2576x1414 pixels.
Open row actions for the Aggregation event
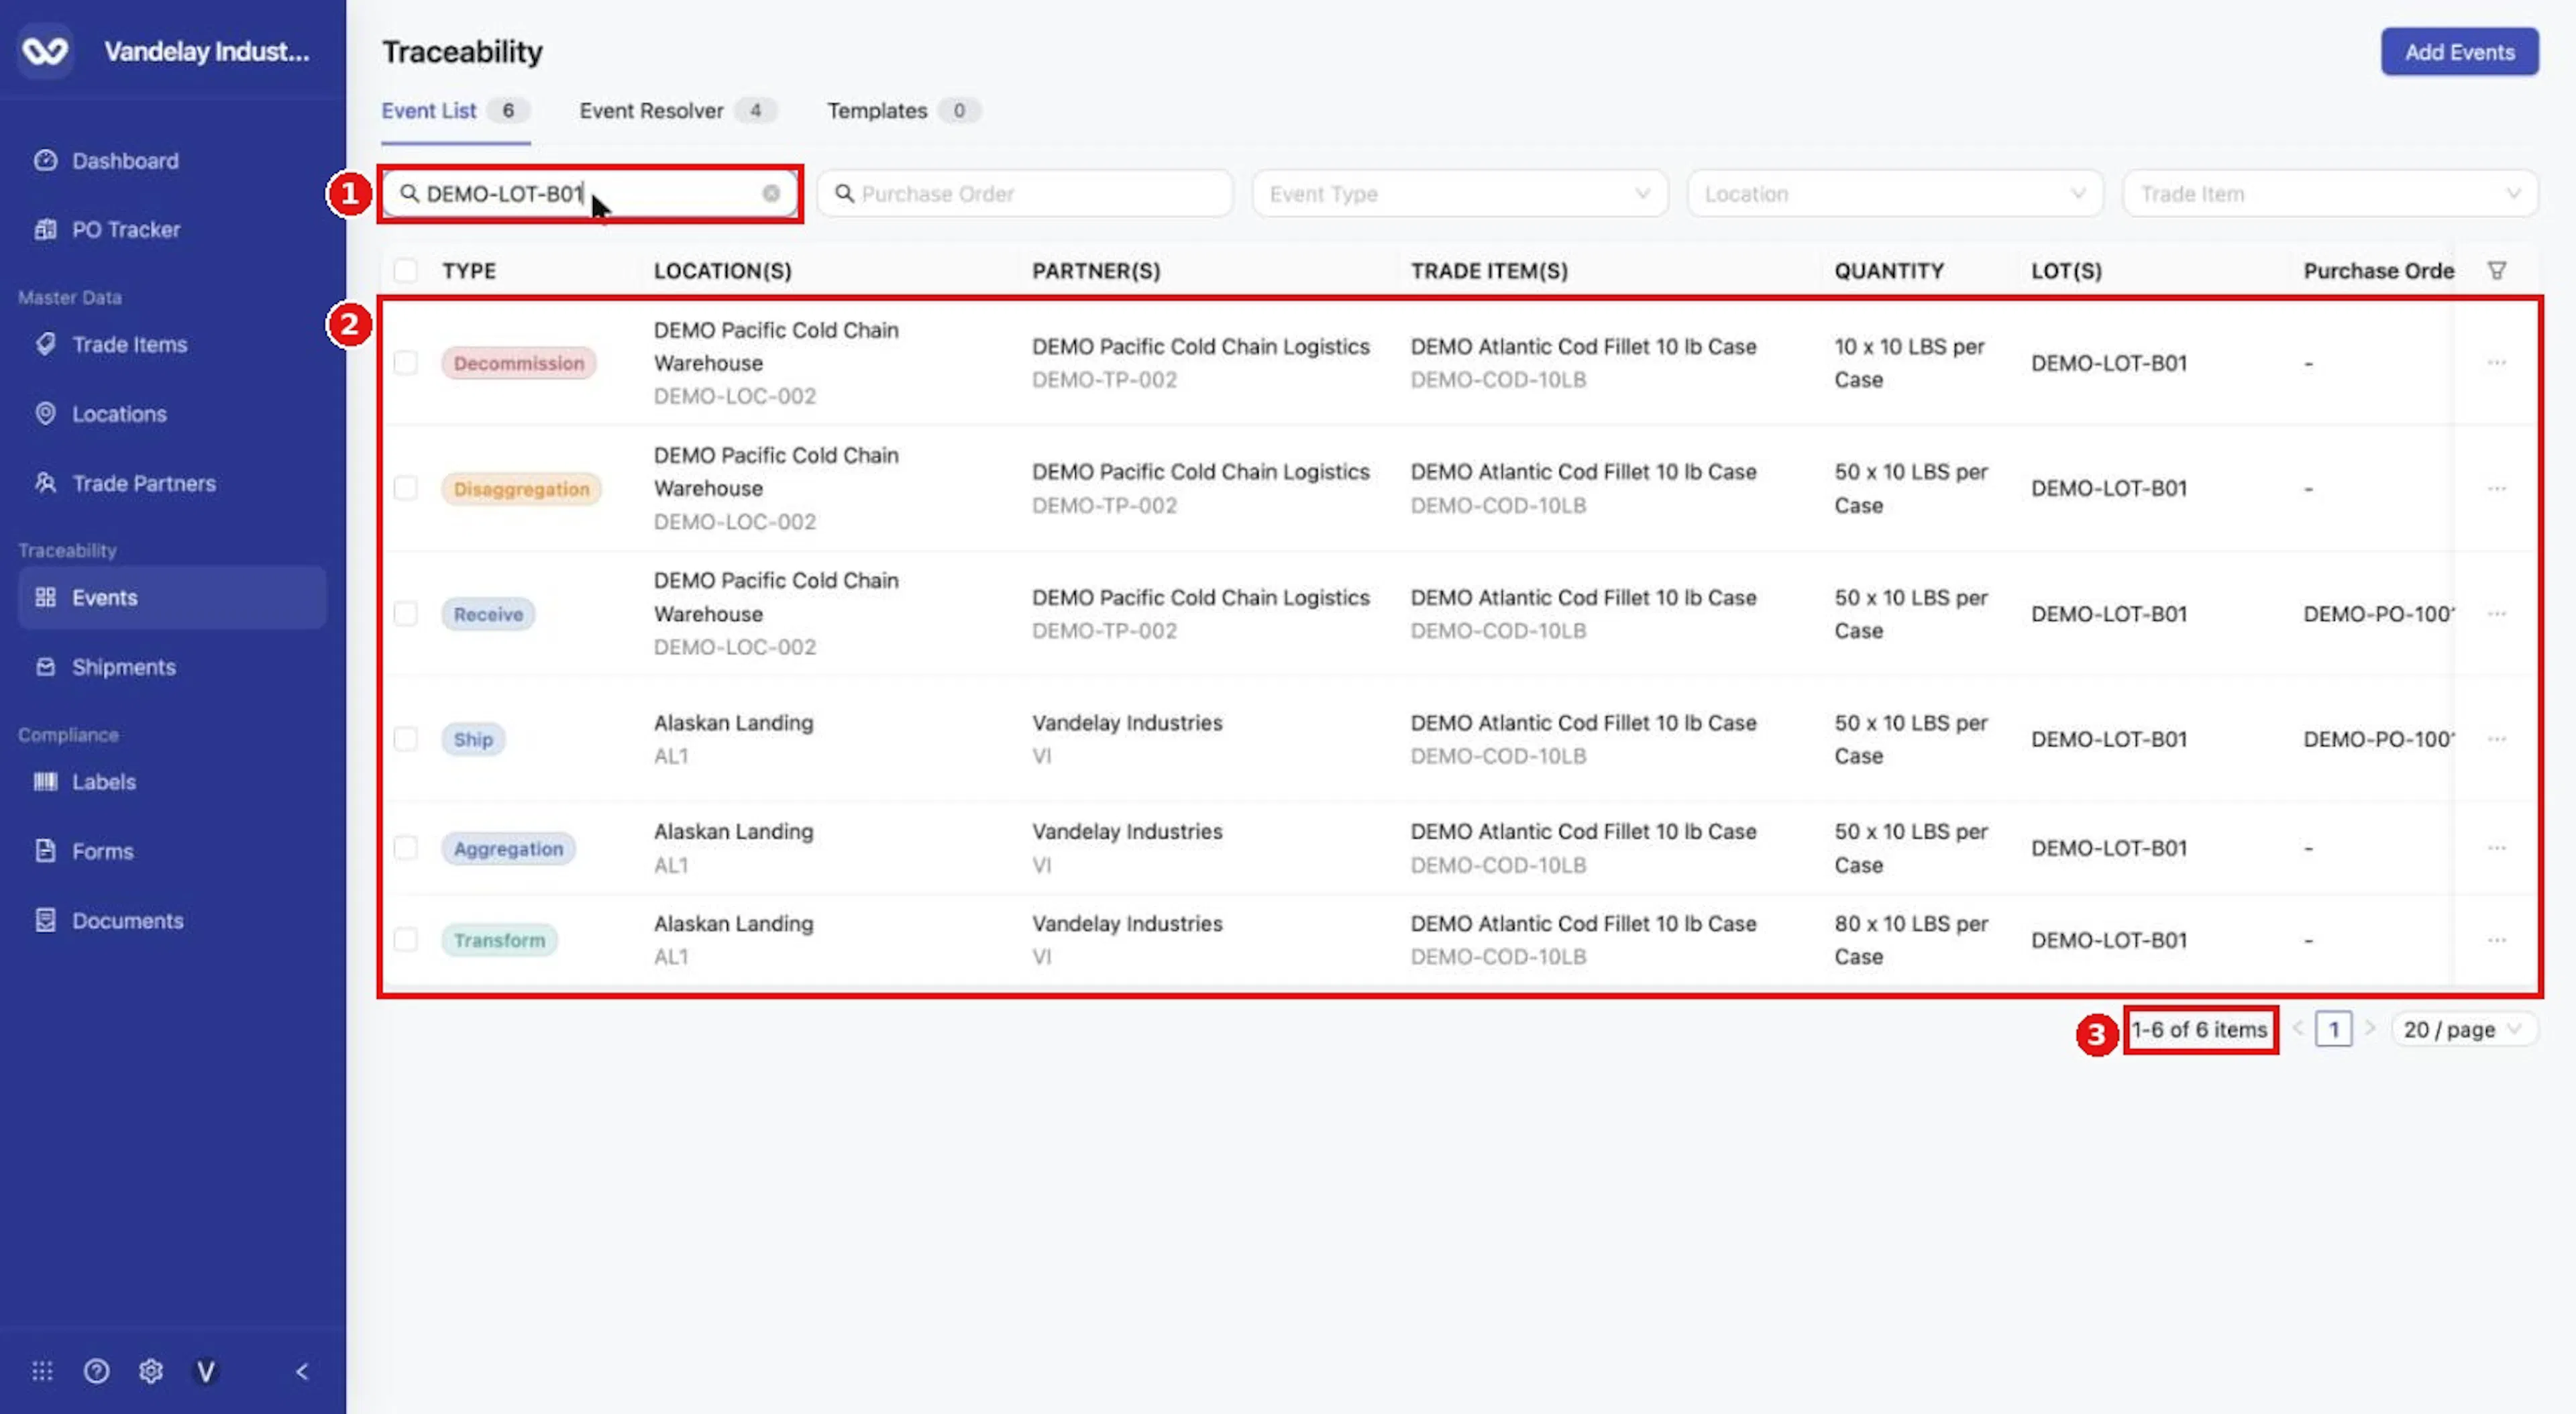click(2496, 848)
